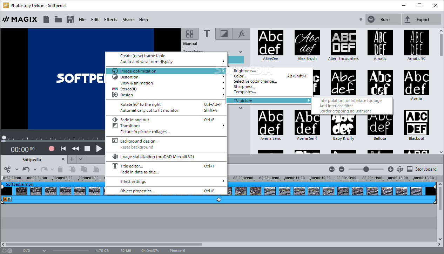Click the preview position scrubber marker

coord(4,138)
